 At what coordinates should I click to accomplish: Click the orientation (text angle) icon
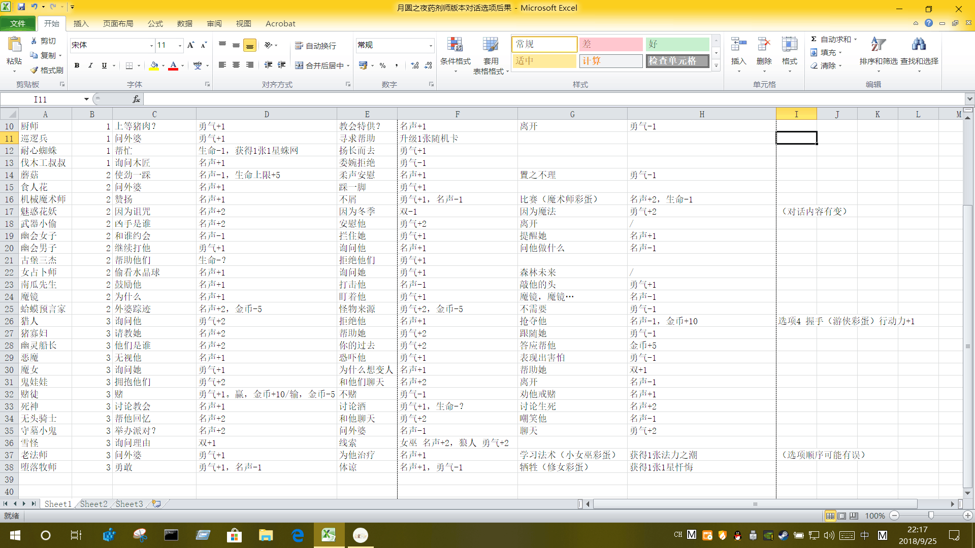[269, 45]
